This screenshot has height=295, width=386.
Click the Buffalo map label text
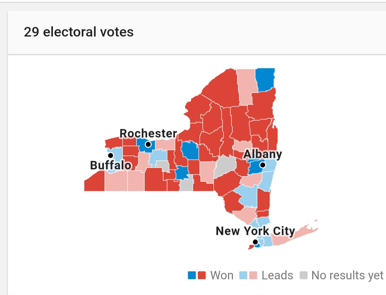point(111,165)
